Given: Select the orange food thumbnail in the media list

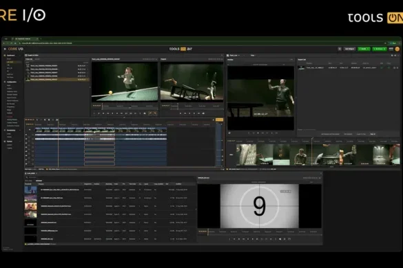Looking at the screenshot, I should (30, 206).
